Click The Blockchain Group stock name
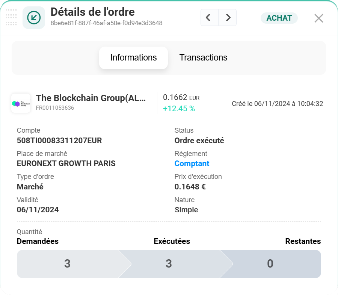338x295 pixels. click(x=91, y=98)
